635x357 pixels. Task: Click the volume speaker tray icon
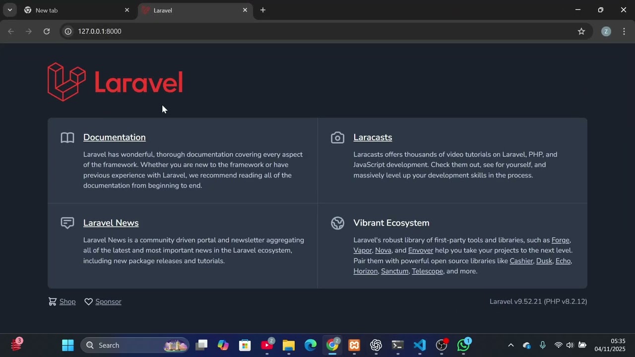tap(570, 345)
